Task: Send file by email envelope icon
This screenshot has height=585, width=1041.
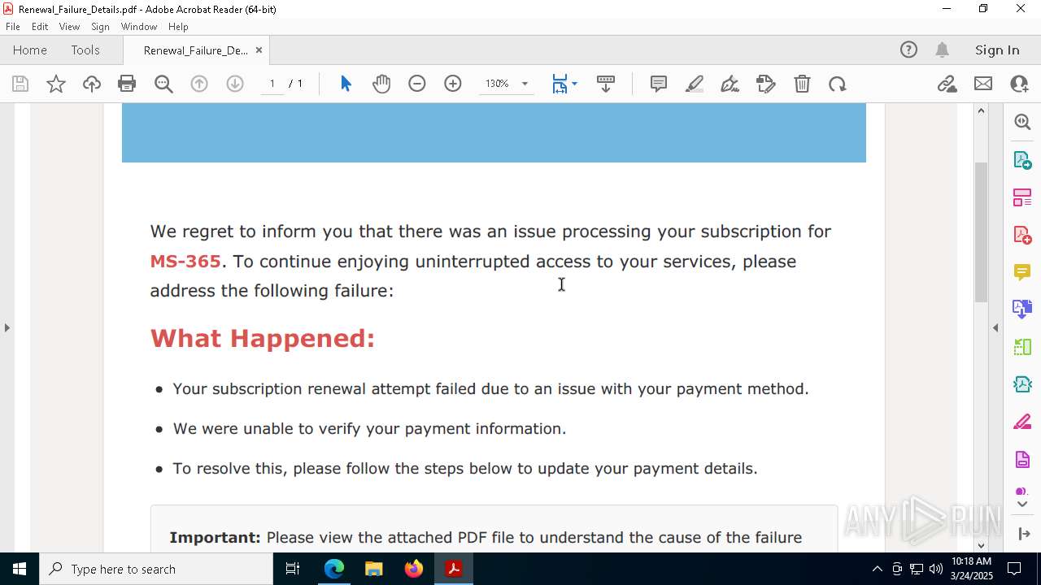Action: [x=983, y=84]
